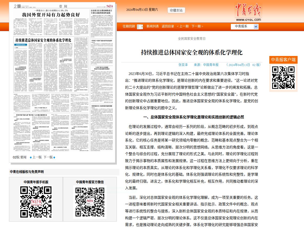Click the blue right arrow beside 下一版
Image resolution: width=304 pixels, height=229 pixels.
[x=54, y=157]
